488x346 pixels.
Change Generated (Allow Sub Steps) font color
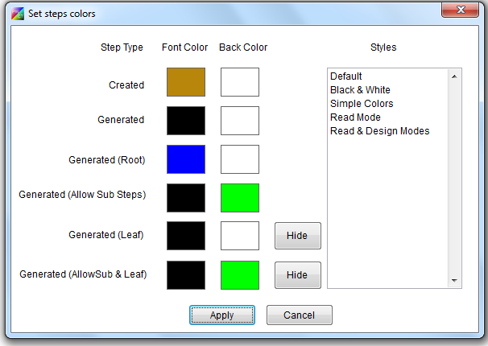186,198
